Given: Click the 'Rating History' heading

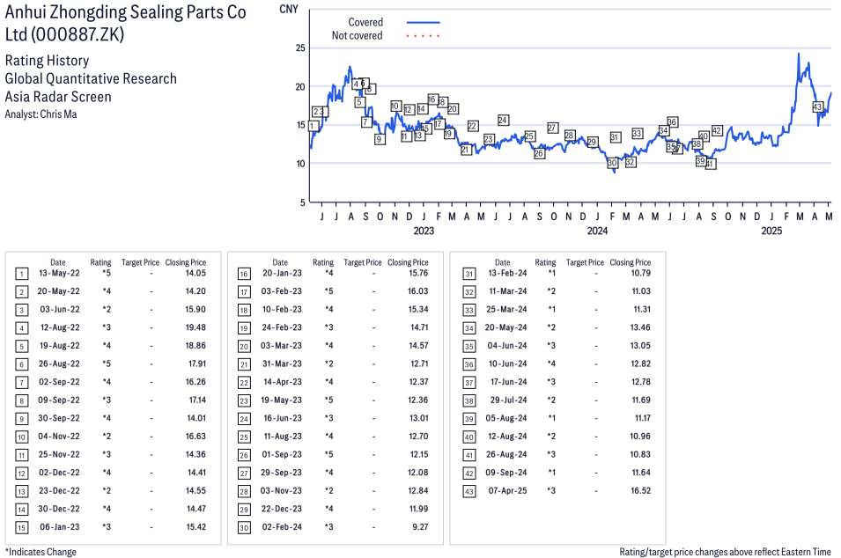Looking at the screenshot, I should tap(48, 61).
